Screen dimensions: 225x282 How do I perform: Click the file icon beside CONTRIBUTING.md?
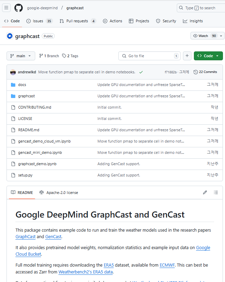click(13, 107)
